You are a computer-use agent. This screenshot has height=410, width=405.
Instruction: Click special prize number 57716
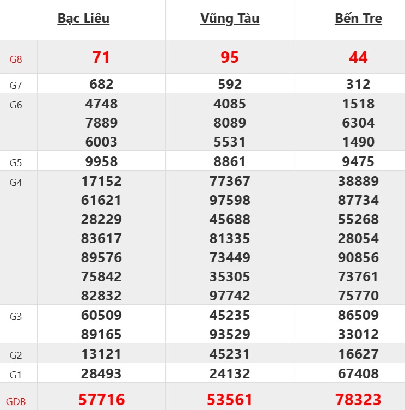[101, 400]
